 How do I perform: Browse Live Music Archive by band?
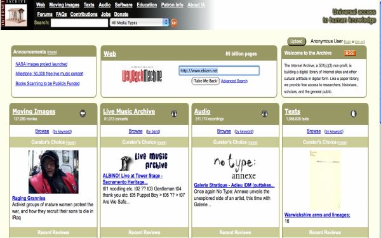pyautogui.click(x=153, y=131)
